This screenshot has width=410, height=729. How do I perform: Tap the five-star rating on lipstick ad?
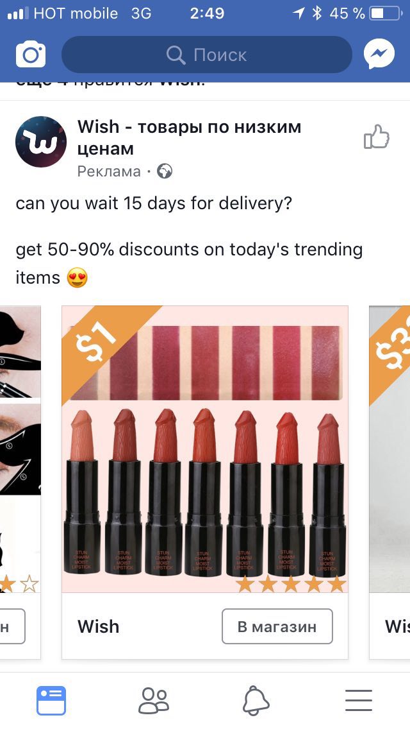click(291, 584)
